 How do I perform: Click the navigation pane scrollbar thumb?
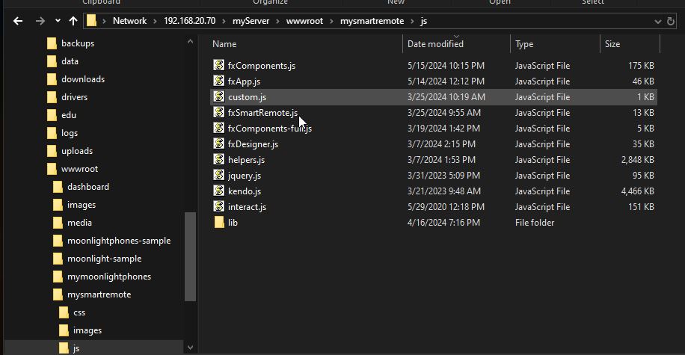coord(190,256)
